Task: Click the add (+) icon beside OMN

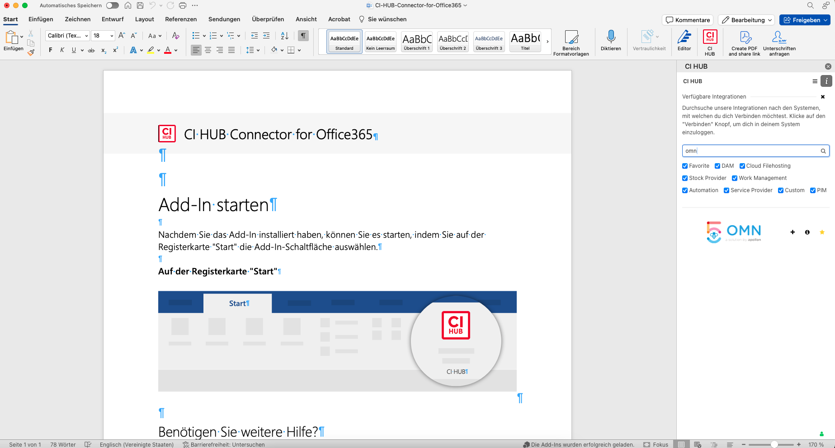Action: (793, 232)
